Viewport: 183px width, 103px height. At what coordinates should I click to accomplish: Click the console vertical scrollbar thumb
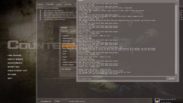click(x=176, y=69)
